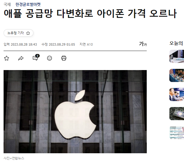The image size is (184, 161).
Task: Click the 지면 A10 page label
Action: [86, 44]
